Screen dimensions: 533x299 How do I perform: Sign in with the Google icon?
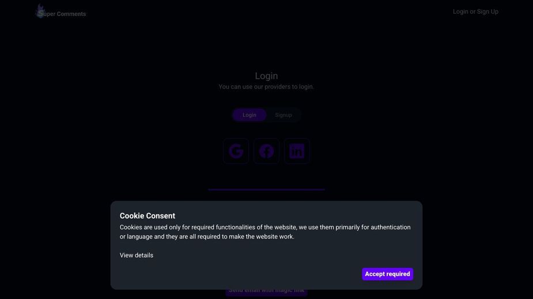(236, 151)
